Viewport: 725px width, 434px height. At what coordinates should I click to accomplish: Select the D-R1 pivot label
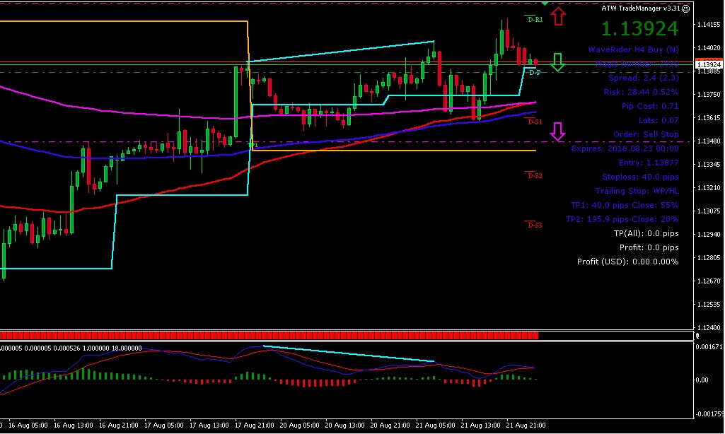pyautogui.click(x=535, y=19)
